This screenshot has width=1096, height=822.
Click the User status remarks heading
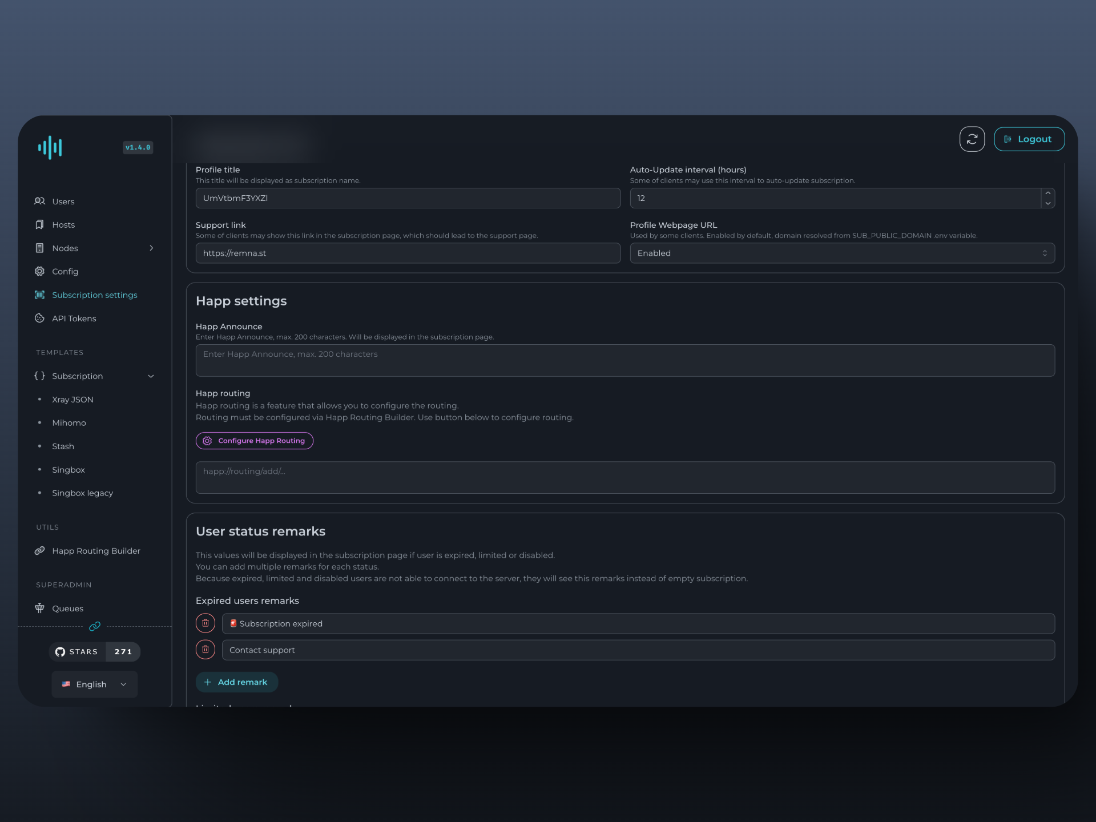(260, 531)
